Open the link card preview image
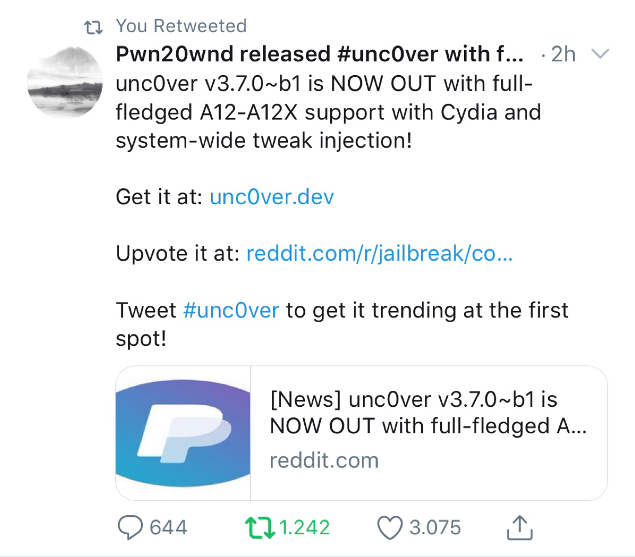 tap(183, 433)
